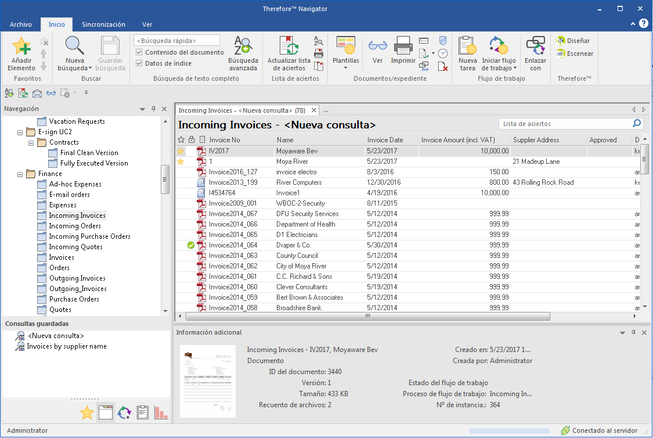Collapse the Finance tree node
Viewport: 653px width, 438px height.
click(x=20, y=174)
